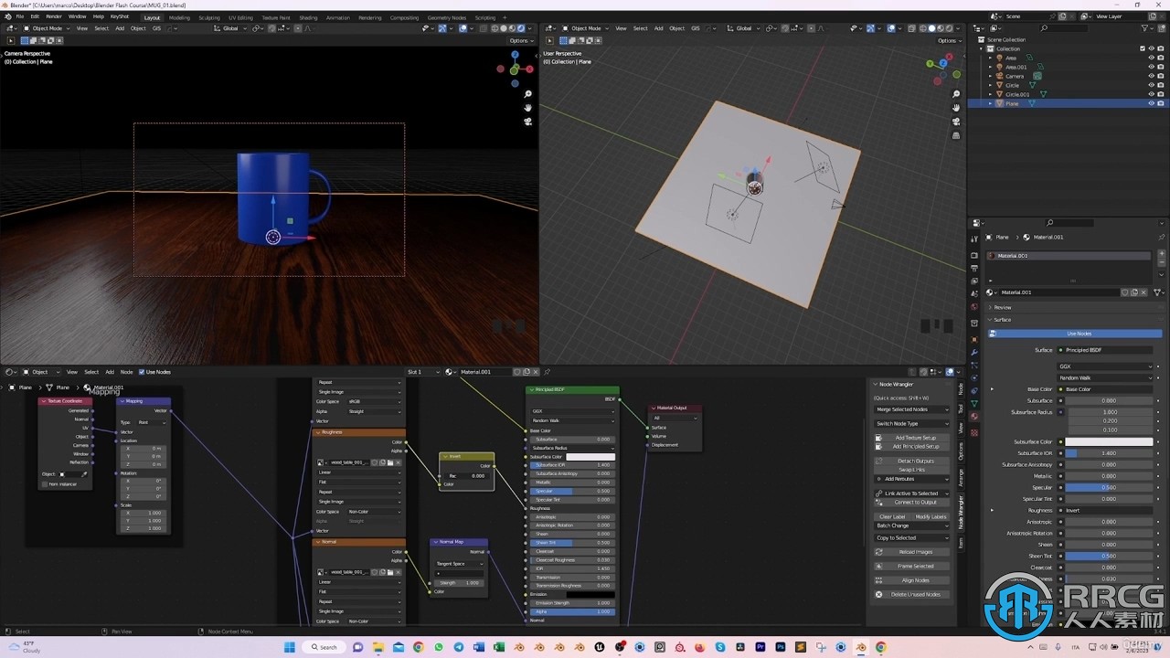Click the Frame Selected button
Viewport: 1170px width, 658px height.
(x=912, y=567)
